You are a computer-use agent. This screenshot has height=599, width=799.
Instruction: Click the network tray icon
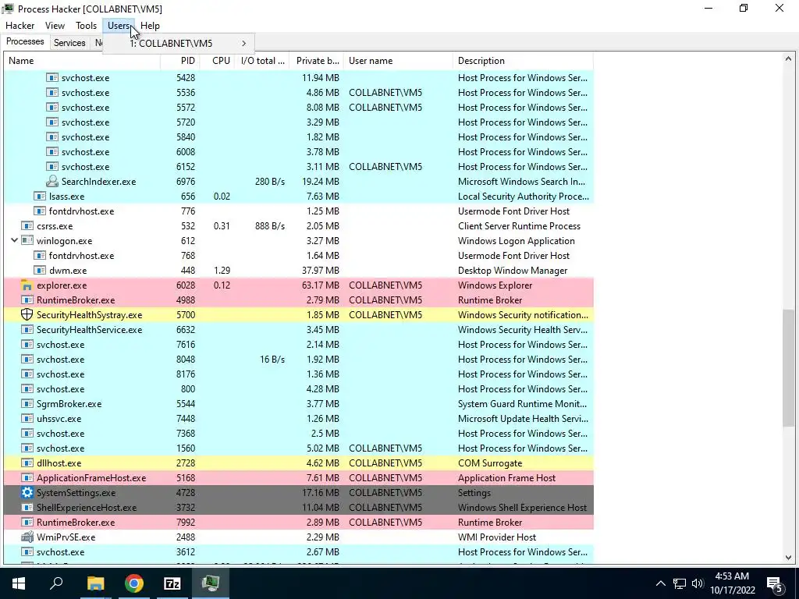click(680, 583)
